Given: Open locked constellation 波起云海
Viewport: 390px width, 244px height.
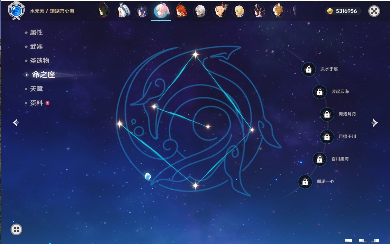Looking at the screenshot, I should click(320, 92).
